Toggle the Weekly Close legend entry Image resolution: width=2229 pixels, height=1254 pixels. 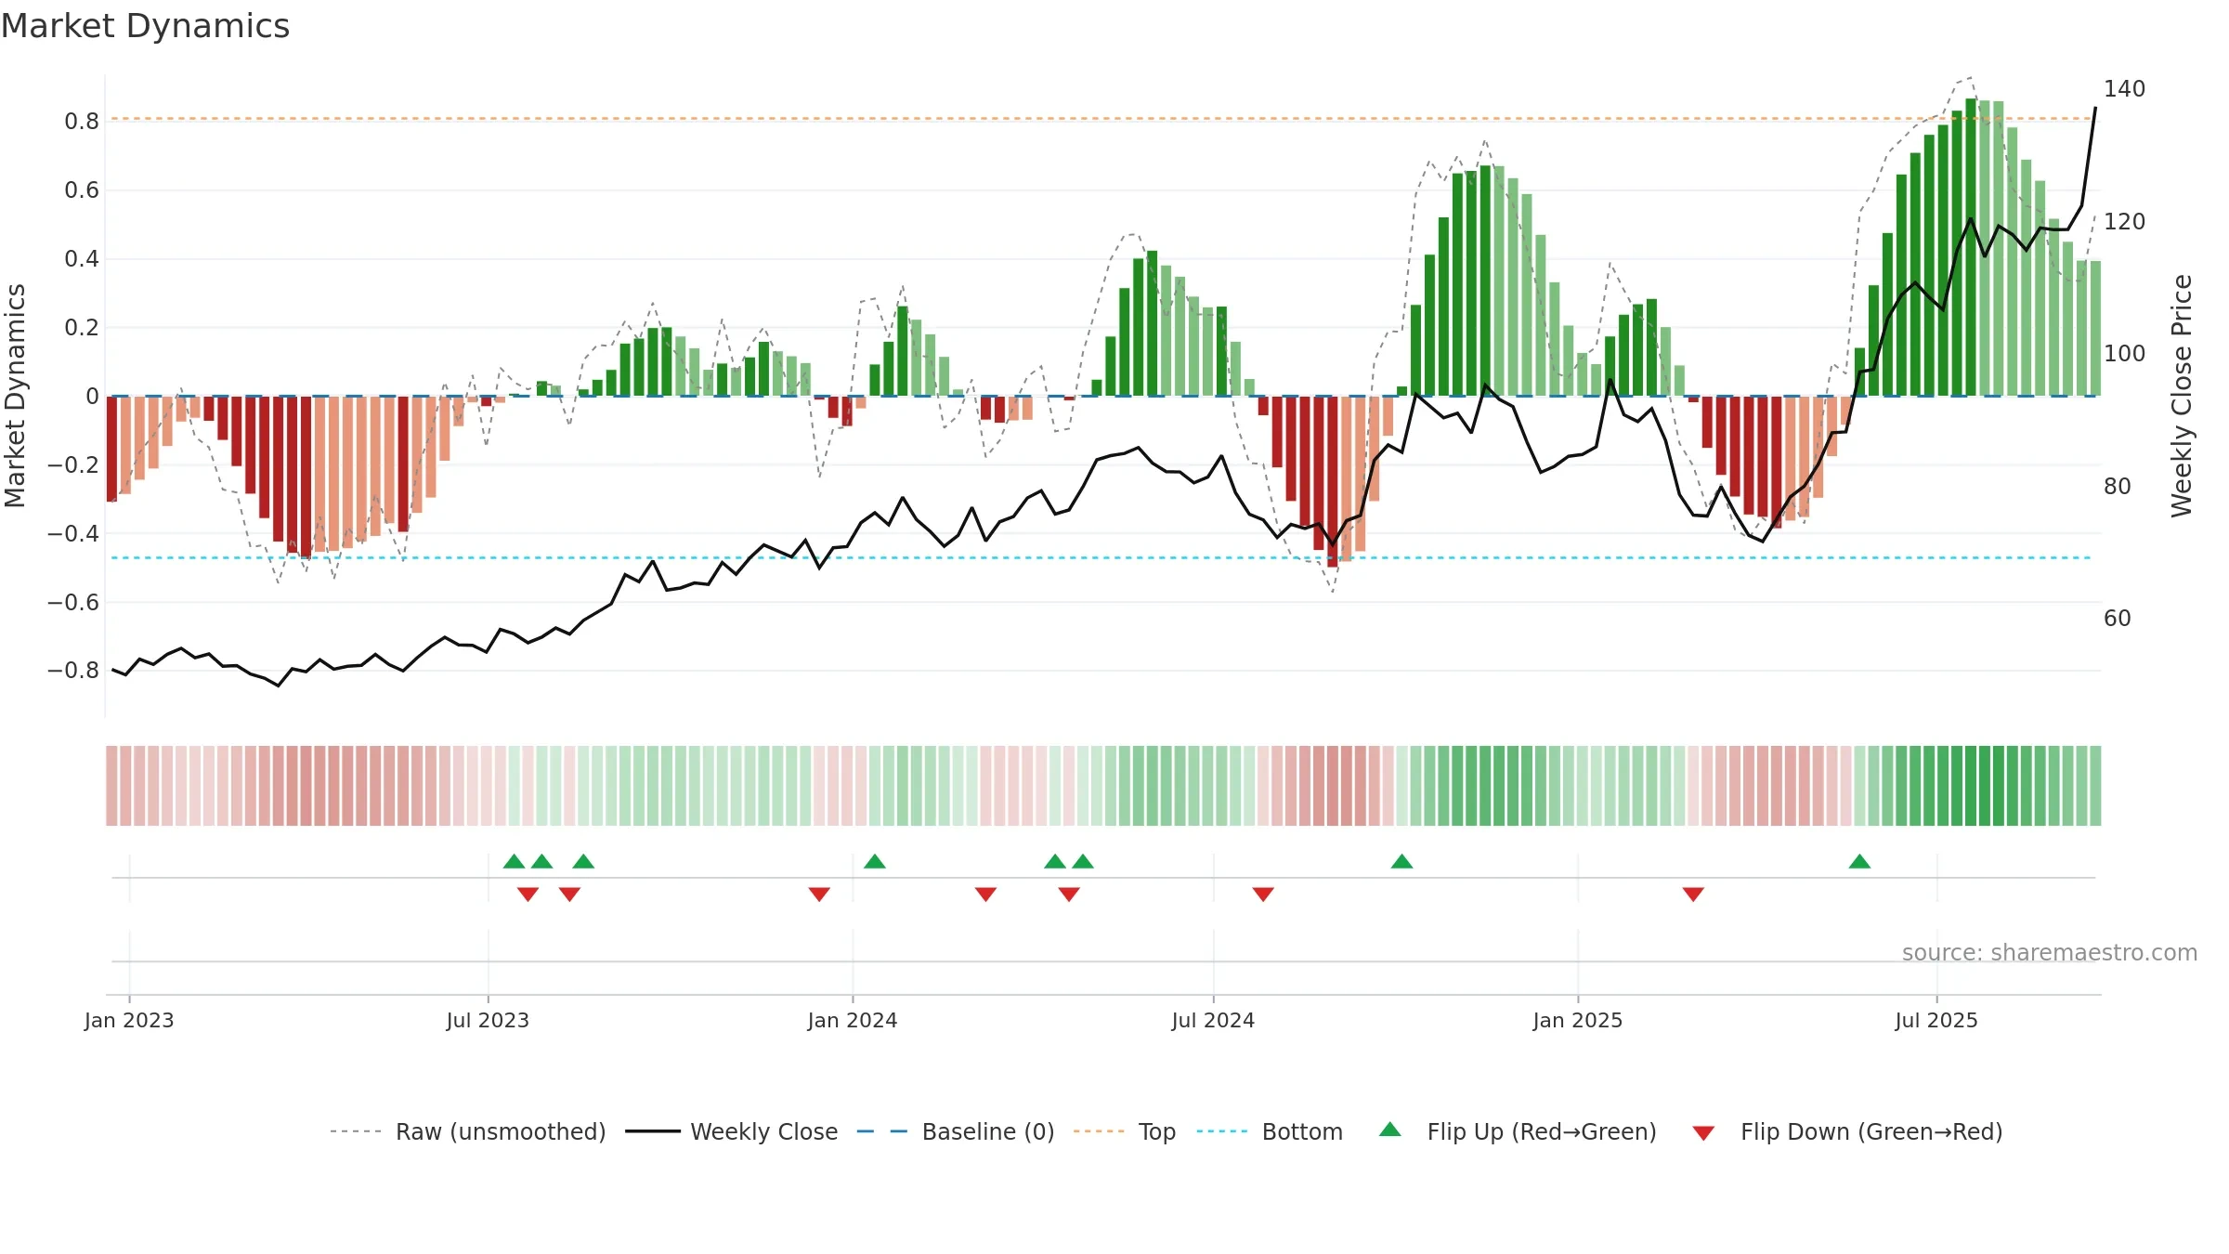(732, 1131)
